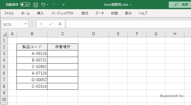Select row 10 header
Viewport: 191px width, 105px height.
point(4,99)
